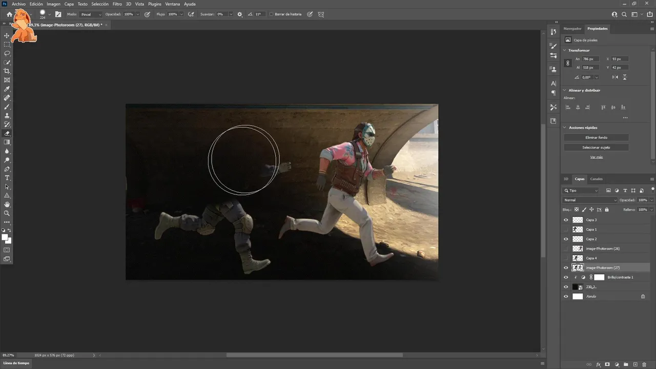Show the Capa 1 layer
Viewport: 656px width, 369px height.
566,230
